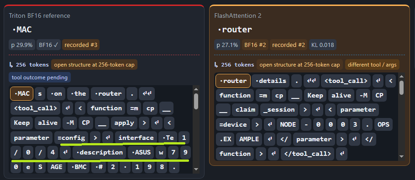Click the p 29.9% probability badge

(22, 45)
